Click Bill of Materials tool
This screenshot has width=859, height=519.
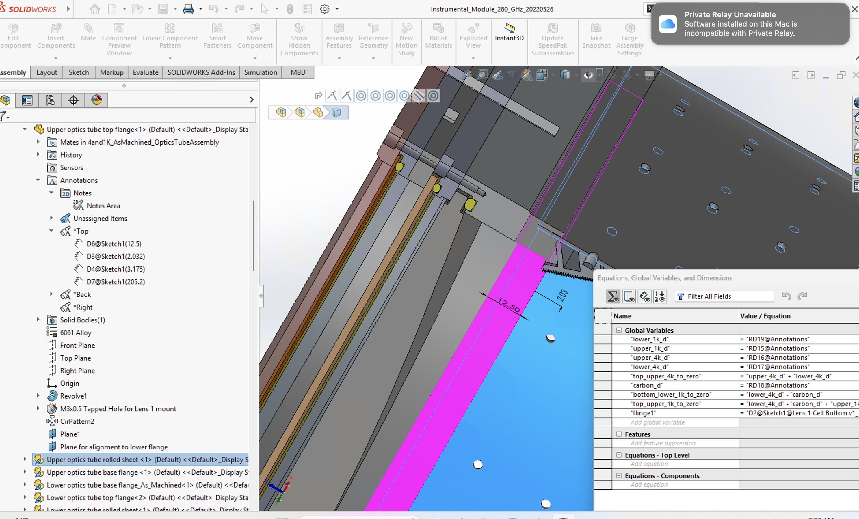pyautogui.click(x=438, y=36)
